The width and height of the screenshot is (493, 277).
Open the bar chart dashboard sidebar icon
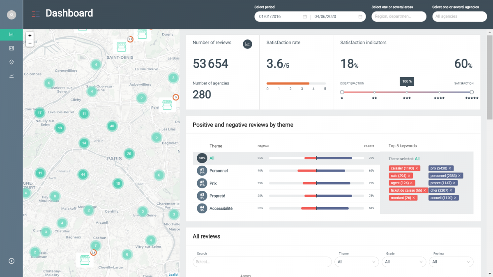click(x=12, y=34)
